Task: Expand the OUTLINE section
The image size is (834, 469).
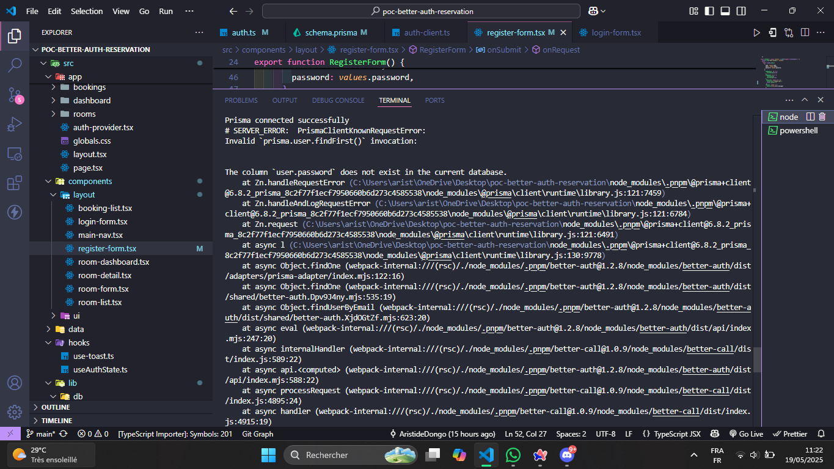Action: coord(55,407)
